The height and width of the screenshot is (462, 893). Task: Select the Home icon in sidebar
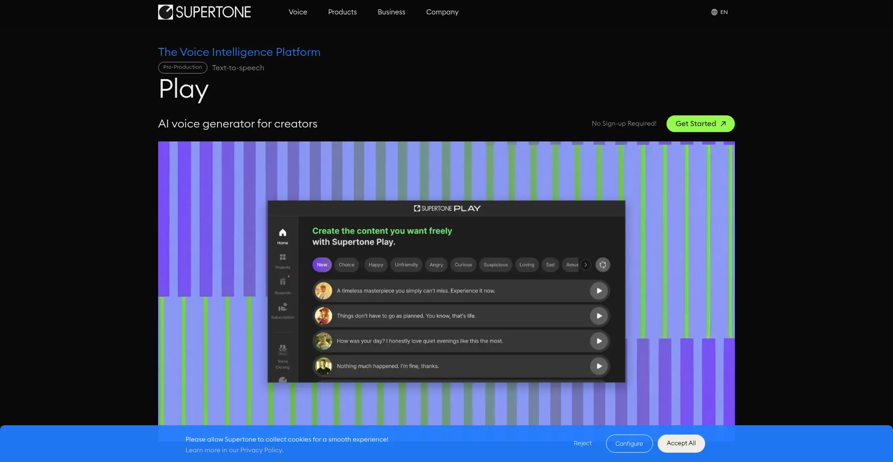[x=282, y=235]
